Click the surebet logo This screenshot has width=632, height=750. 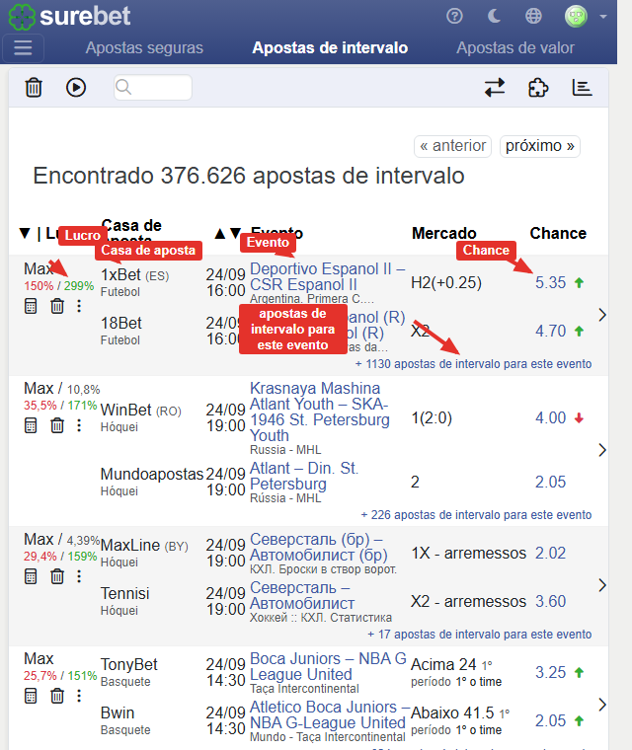click(70, 16)
